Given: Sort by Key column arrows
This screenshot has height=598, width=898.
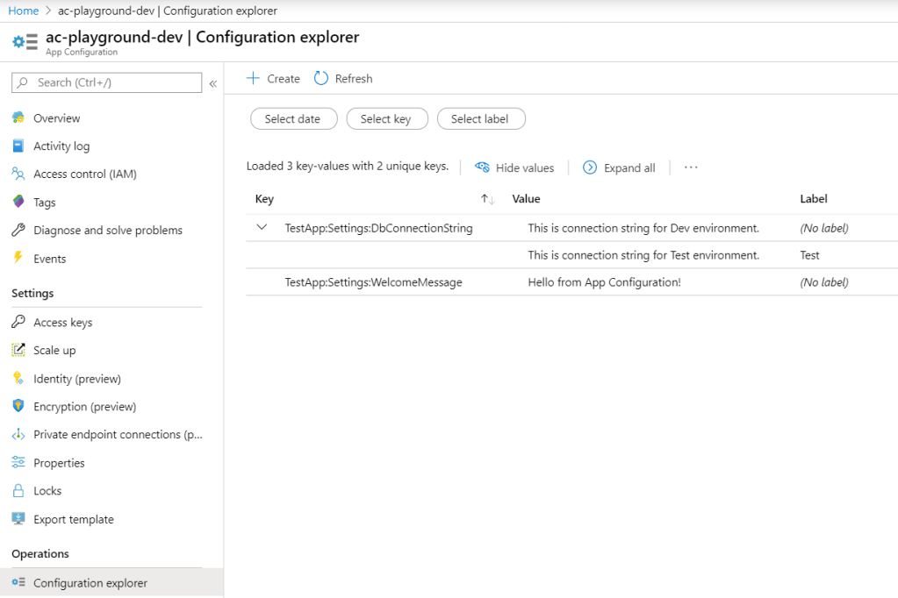Looking at the screenshot, I should click(488, 199).
